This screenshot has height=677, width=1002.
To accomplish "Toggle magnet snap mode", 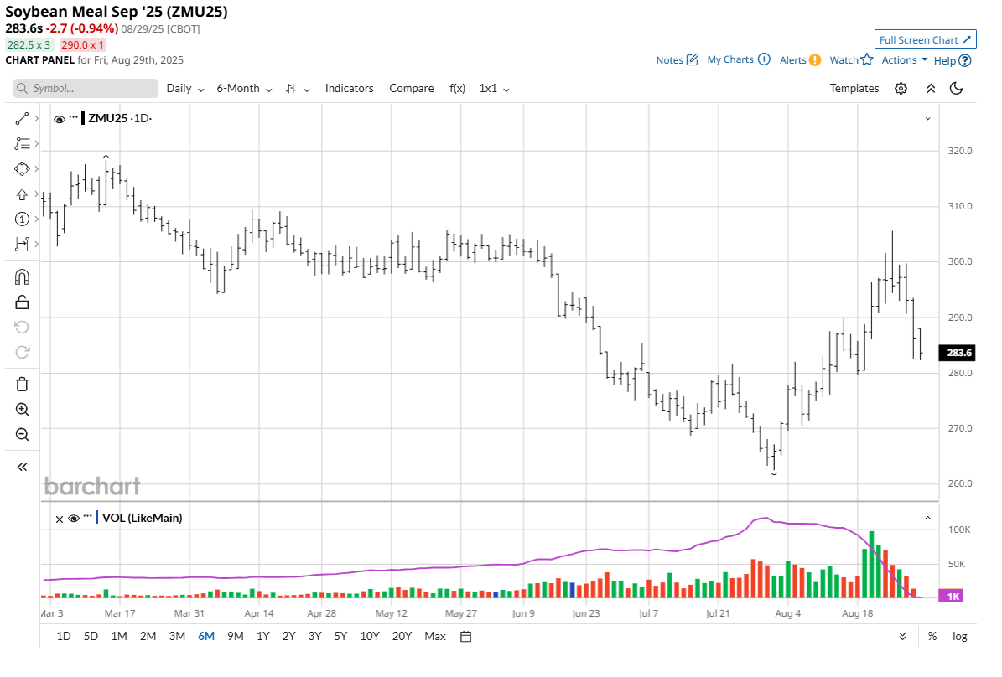I will (x=22, y=277).
